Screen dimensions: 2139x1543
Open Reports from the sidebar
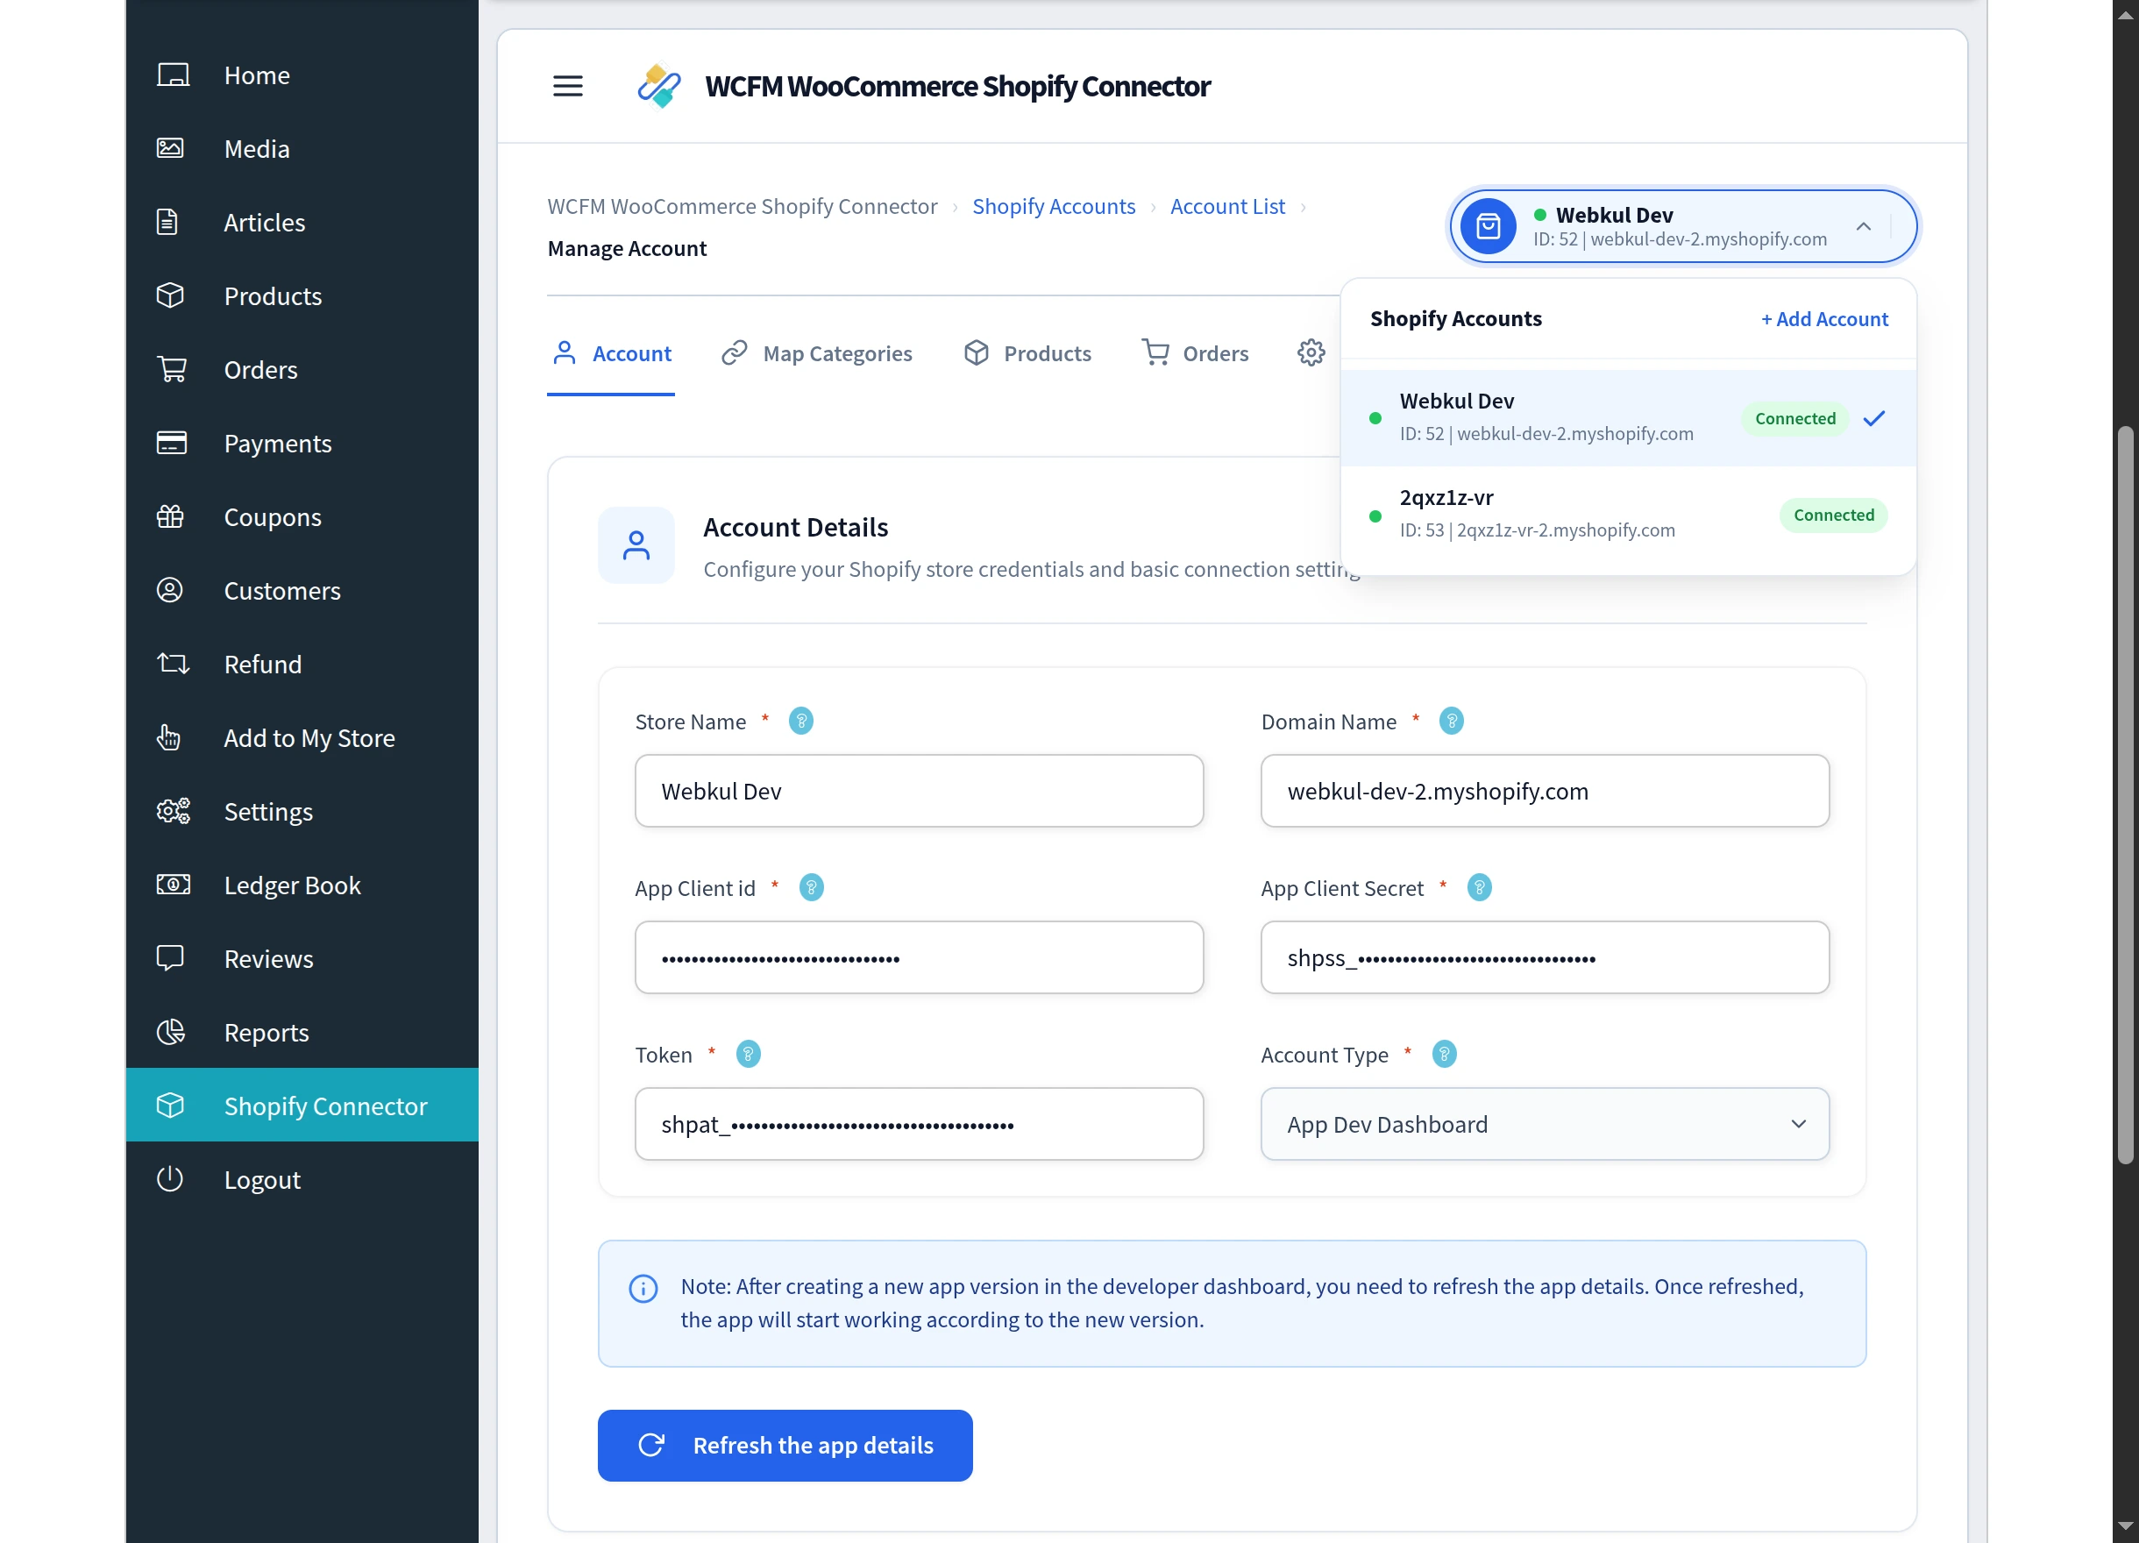[x=302, y=1031]
